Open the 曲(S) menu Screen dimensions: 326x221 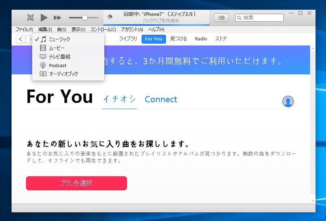point(61,30)
